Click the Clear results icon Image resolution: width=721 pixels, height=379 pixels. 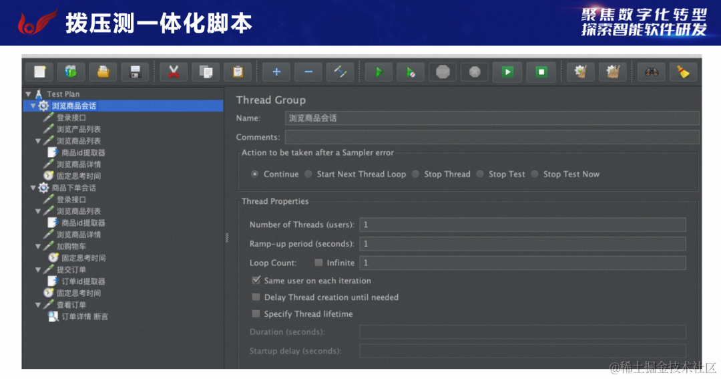[x=580, y=72]
